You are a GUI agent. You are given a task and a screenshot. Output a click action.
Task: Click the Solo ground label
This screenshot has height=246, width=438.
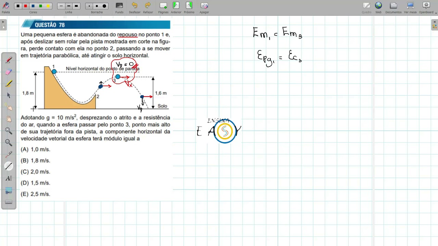coord(163,106)
